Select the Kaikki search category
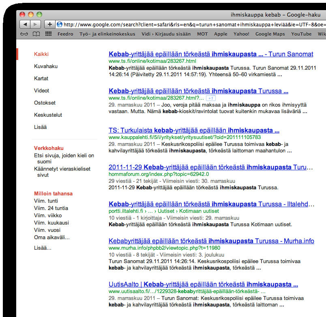 [x=41, y=54]
